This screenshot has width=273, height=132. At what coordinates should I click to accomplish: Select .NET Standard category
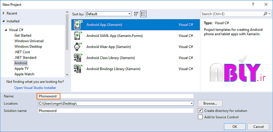(x=25, y=57)
